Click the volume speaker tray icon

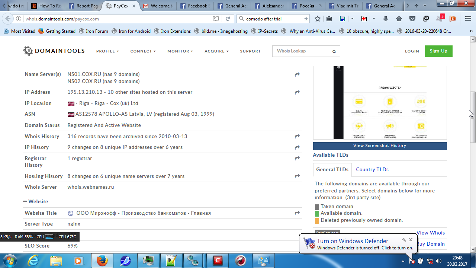(438, 261)
